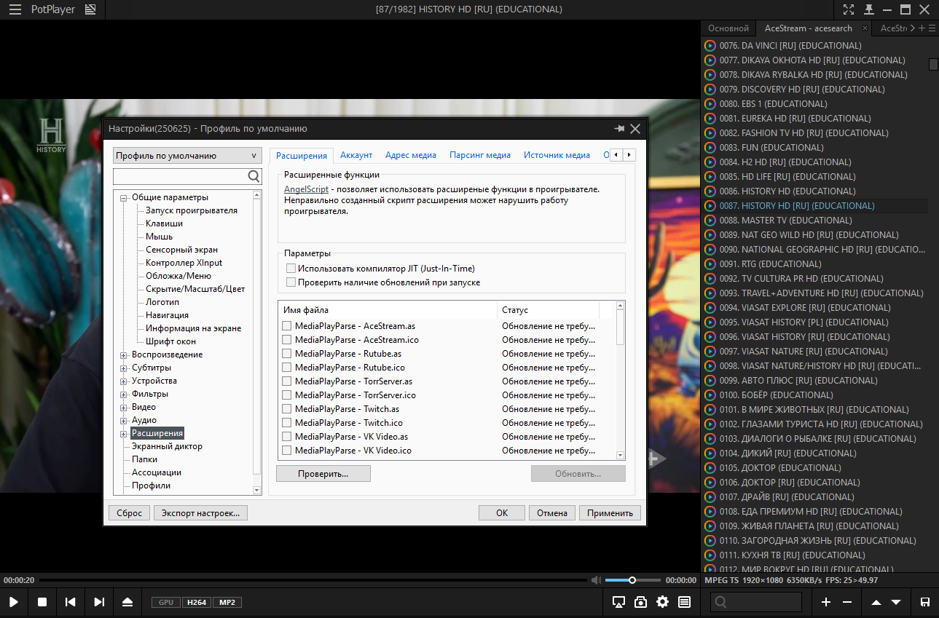Move playlist item up with arrow
This screenshot has width=939, height=618.
(876, 602)
